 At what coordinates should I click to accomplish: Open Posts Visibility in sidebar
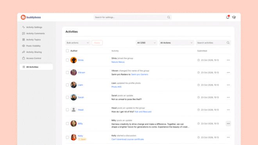pos(33,46)
